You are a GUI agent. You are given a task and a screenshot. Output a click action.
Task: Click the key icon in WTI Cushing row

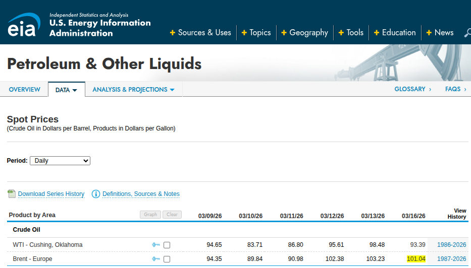point(155,245)
